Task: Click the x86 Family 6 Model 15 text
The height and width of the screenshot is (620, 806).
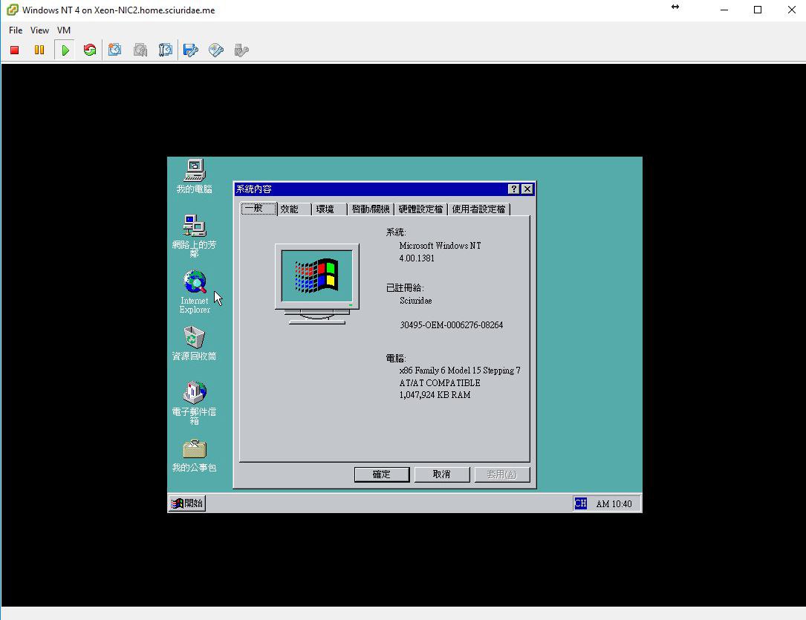Action: pos(460,371)
